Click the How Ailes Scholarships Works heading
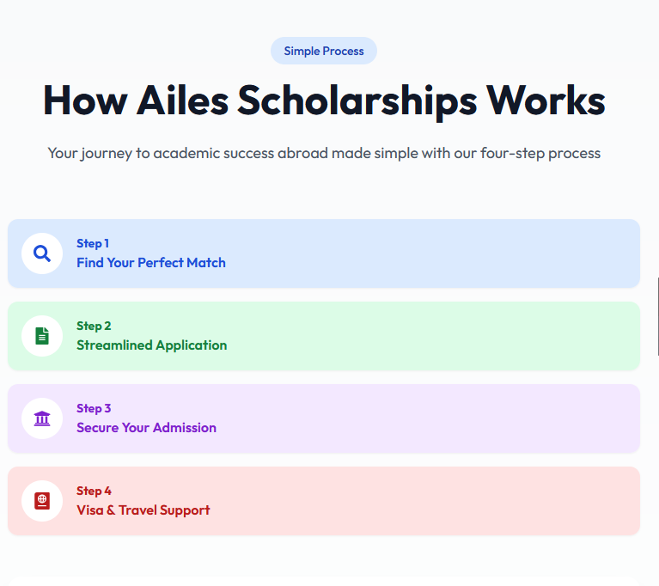The width and height of the screenshot is (659, 586). click(324, 101)
